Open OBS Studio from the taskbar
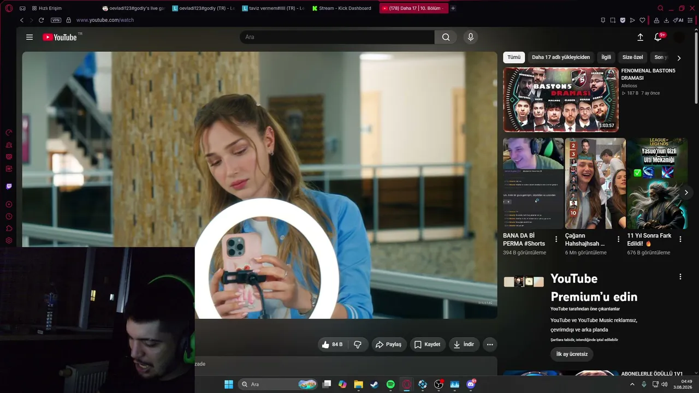699x393 pixels. click(439, 384)
